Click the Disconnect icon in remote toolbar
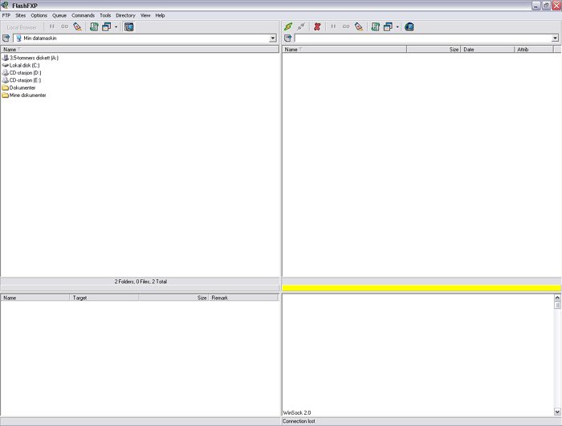The height and width of the screenshot is (426, 562). coord(301,26)
